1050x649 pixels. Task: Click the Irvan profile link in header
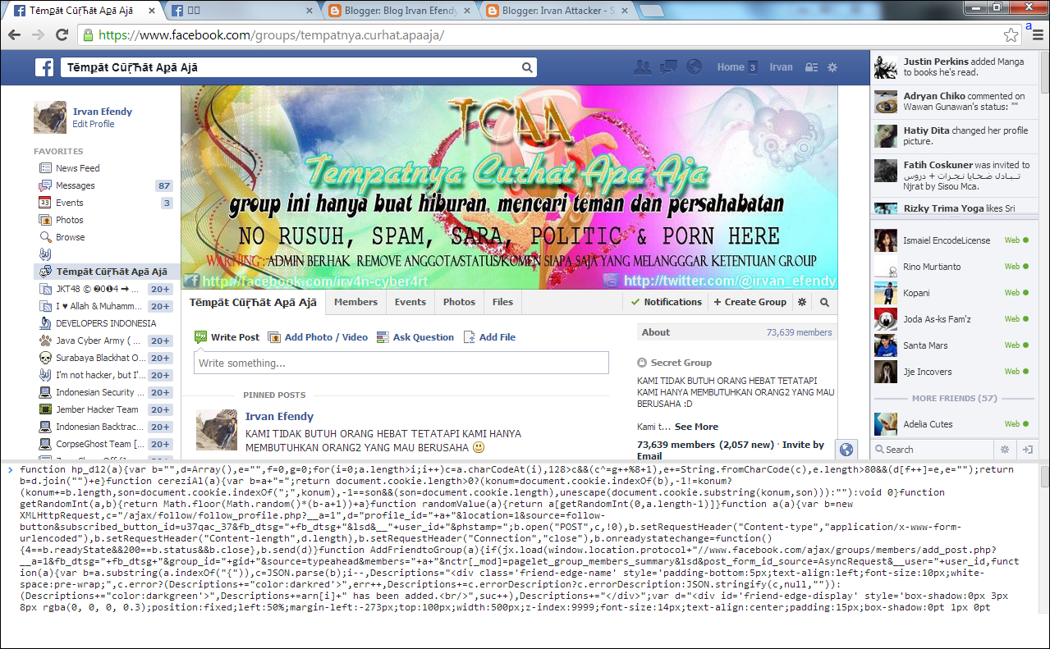click(781, 67)
